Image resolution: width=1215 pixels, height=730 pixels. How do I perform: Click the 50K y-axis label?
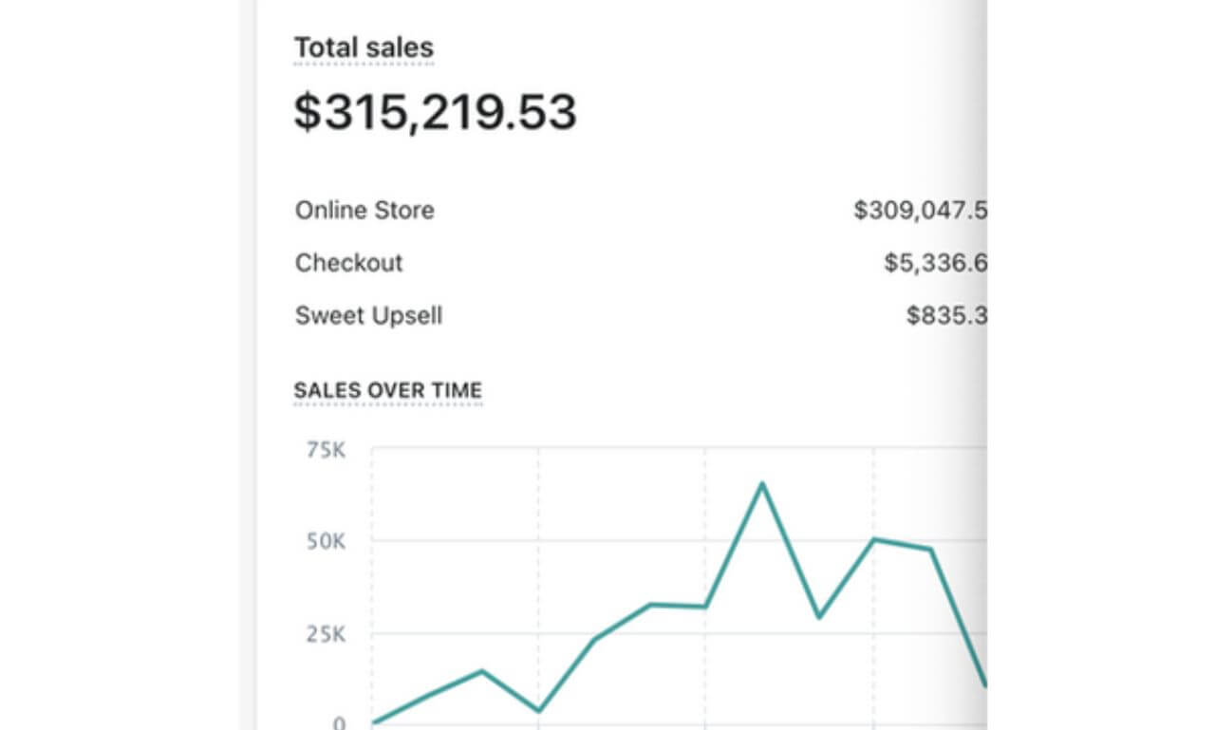click(x=326, y=542)
